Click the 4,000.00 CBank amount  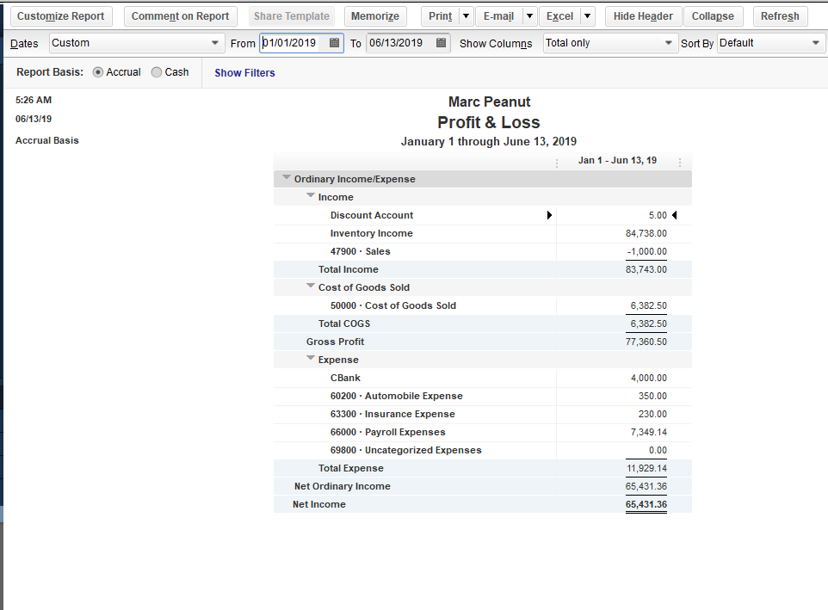click(648, 378)
